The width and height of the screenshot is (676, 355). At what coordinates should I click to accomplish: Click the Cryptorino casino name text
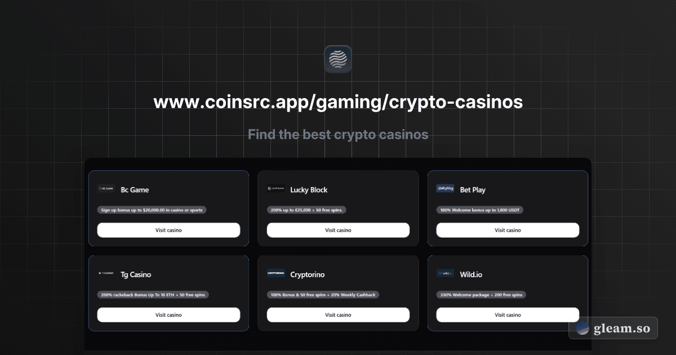point(308,274)
